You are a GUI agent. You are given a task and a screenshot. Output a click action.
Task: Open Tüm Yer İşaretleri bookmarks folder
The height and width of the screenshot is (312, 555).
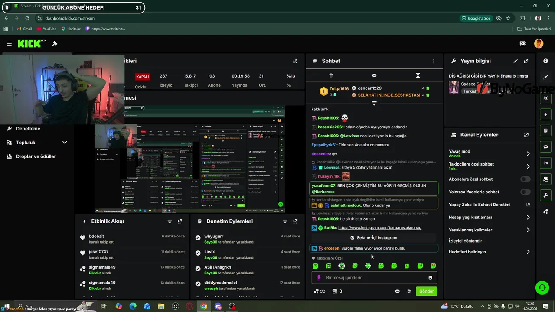tap(534, 29)
